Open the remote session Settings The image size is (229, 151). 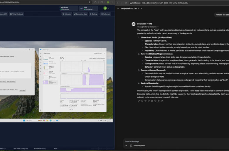94,14
